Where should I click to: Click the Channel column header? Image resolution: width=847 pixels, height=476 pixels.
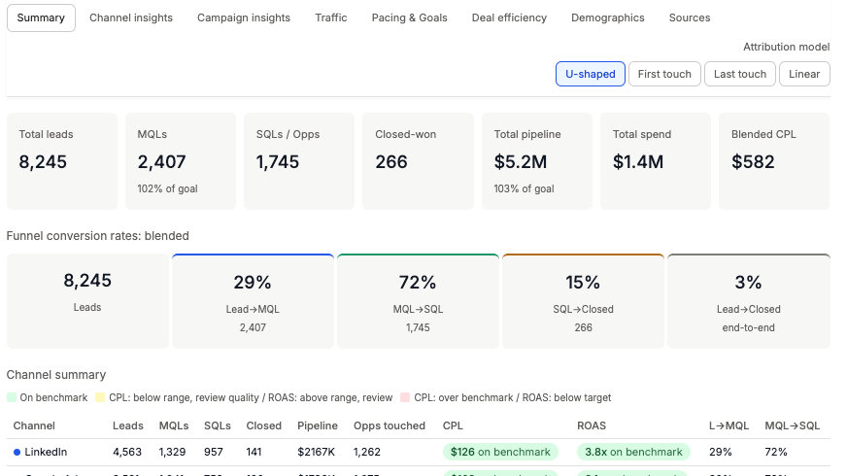(34, 425)
